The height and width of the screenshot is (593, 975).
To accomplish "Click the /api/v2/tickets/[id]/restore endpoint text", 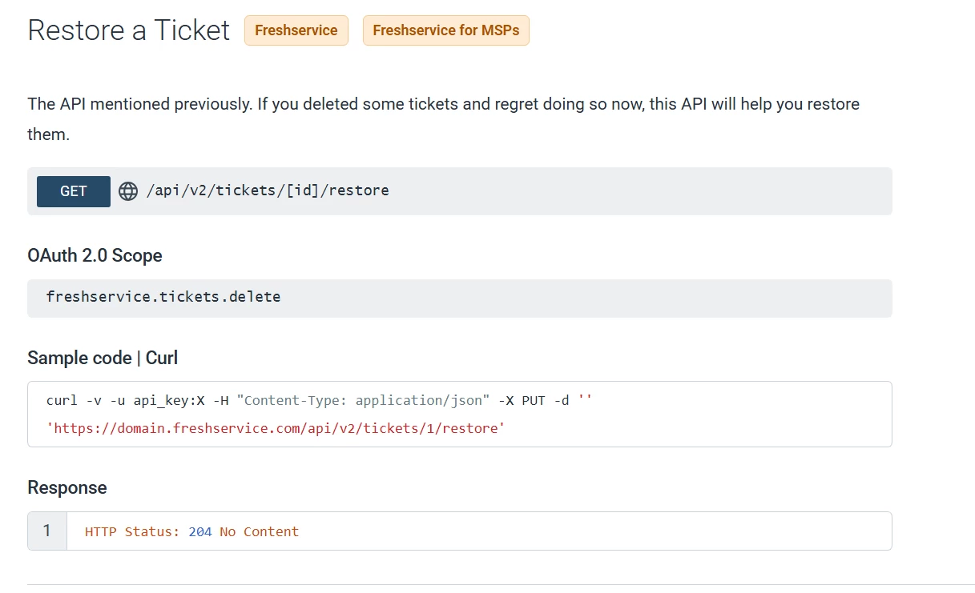I will pyautogui.click(x=268, y=190).
